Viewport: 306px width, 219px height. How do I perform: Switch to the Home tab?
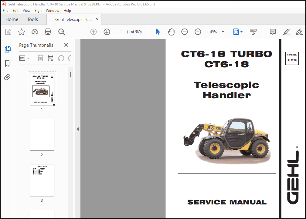(x=12, y=19)
